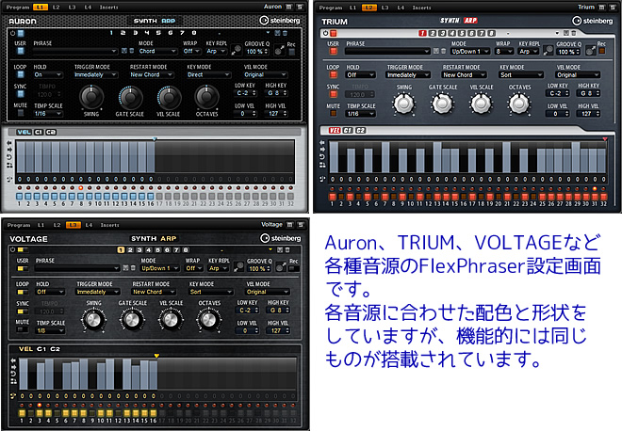Open Trigger Mode dropdown in Auron panel
The width and height of the screenshot is (622, 431).
tap(96, 74)
